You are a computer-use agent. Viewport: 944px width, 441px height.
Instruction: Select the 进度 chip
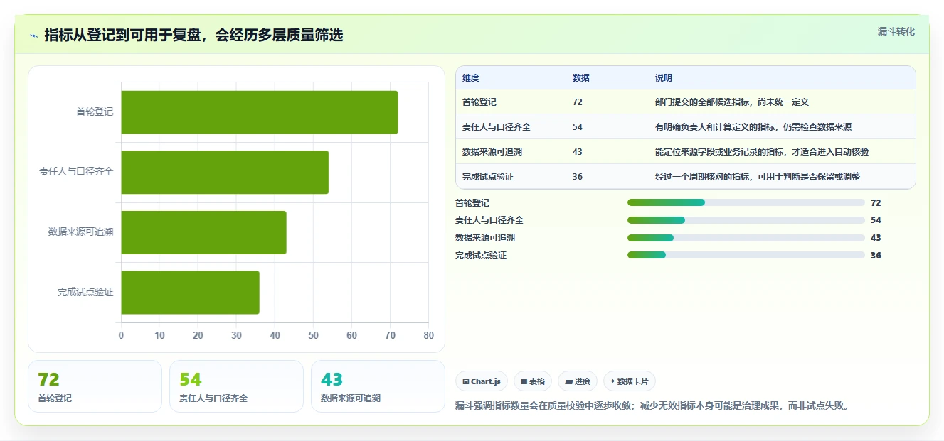[578, 381]
